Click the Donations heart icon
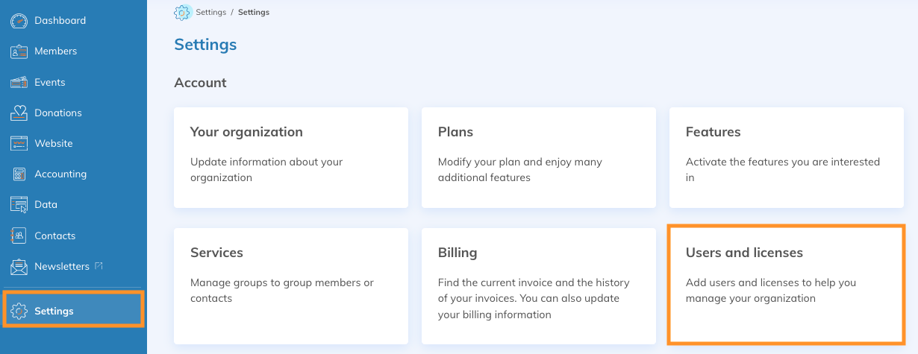The width and height of the screenshot is (918, 354). pyautogui.click(x=19, y=113)
